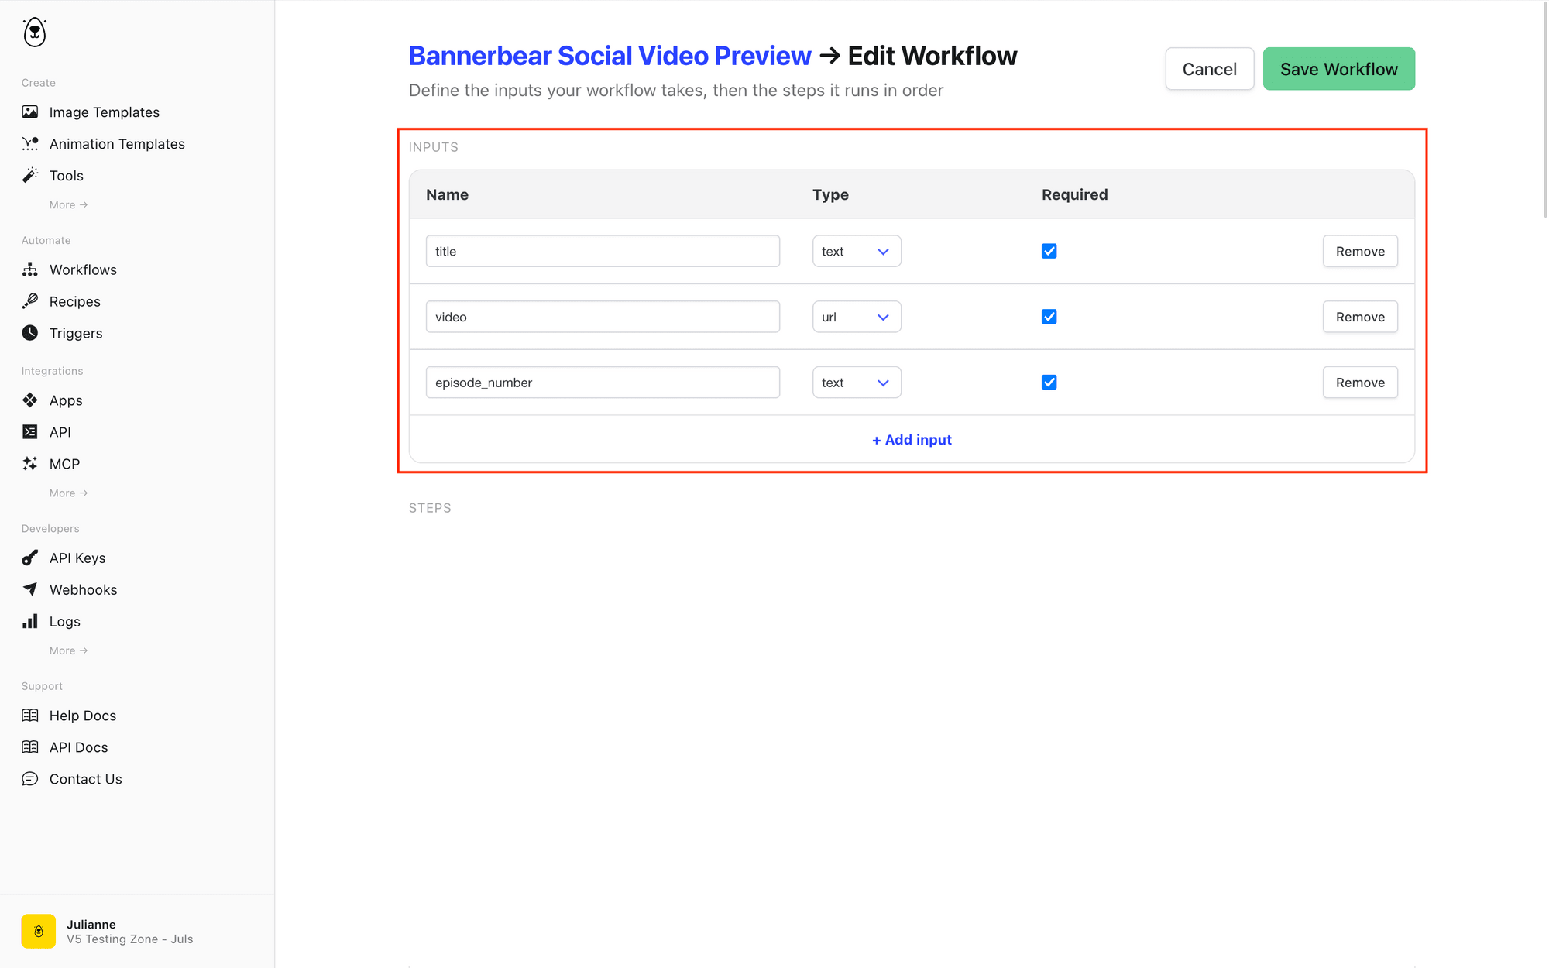Open Image Templates in the sidebar
This screenshot has height=968, width=1549.
[x=105, y=112]
